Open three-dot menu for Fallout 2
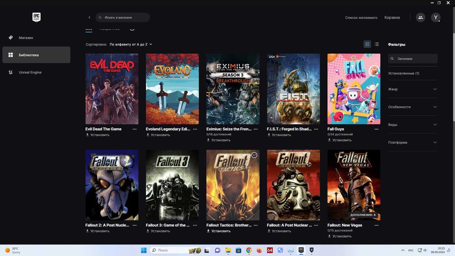The height and width of the screenshot is (256, 455). [x=135, y=225]
